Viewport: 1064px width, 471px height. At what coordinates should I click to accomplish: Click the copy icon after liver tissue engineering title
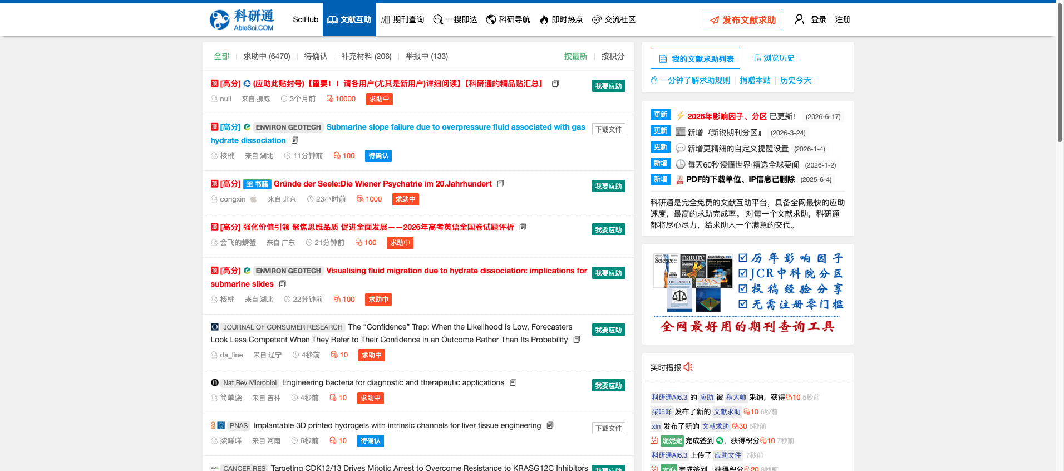click(x=550, y=425)
